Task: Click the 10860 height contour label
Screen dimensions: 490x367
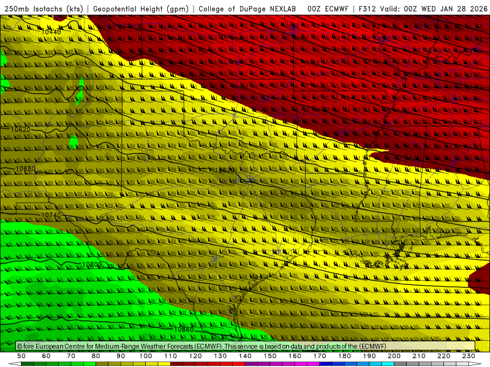Action: 184,330
